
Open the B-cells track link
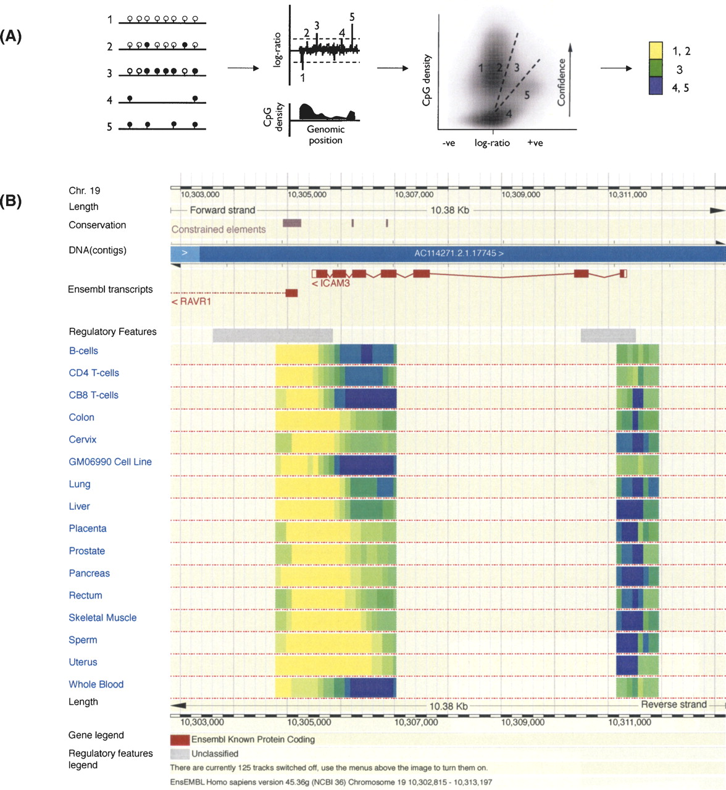[83, 351]
